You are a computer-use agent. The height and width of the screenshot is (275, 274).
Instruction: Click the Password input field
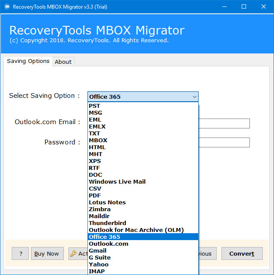tap(224, 142)
